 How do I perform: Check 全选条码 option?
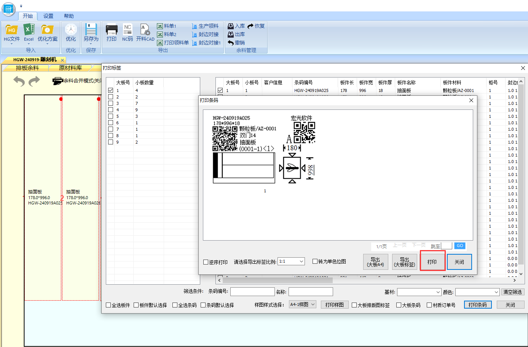click(x=175, y=305)
